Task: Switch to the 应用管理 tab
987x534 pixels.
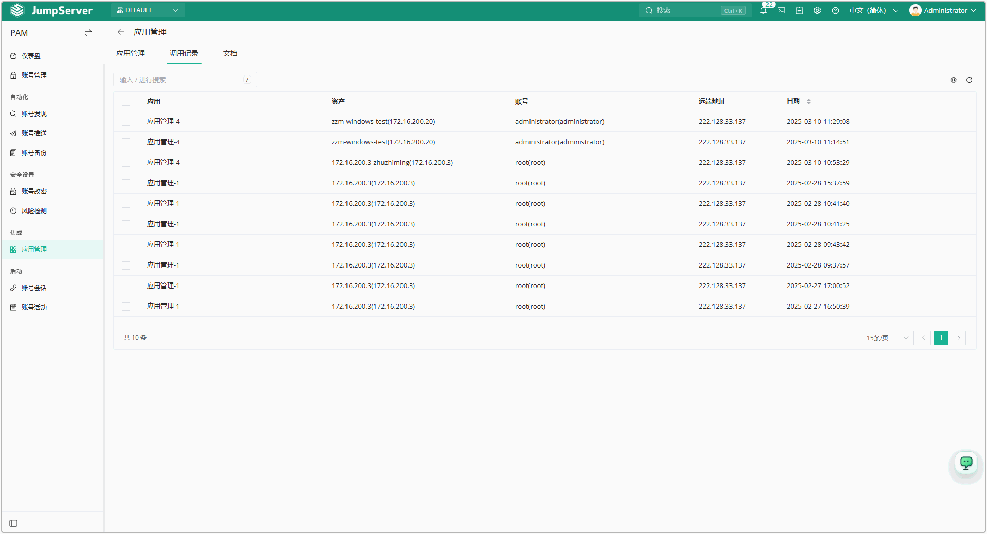Action: [131, 53]
